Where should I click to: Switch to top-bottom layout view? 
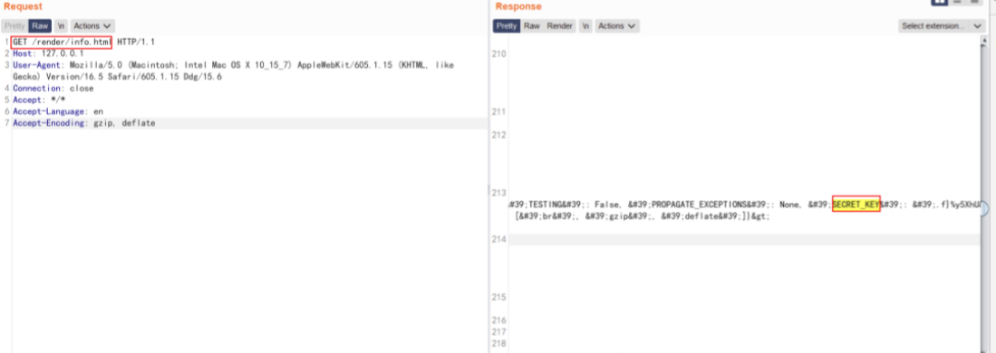(958, 2)
